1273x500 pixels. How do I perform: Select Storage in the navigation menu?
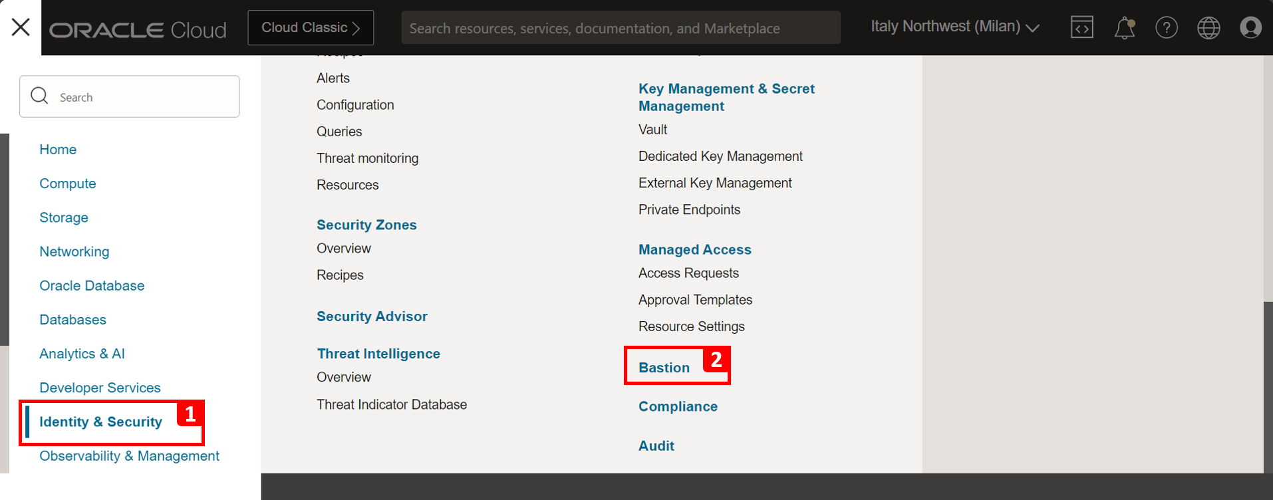(64, 217)
